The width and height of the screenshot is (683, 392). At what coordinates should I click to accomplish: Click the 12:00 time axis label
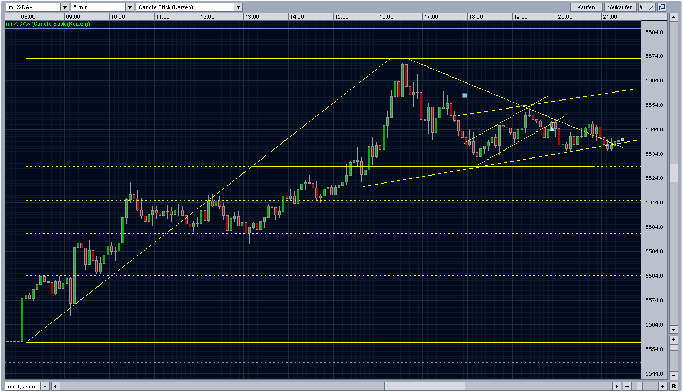[207, 16]
